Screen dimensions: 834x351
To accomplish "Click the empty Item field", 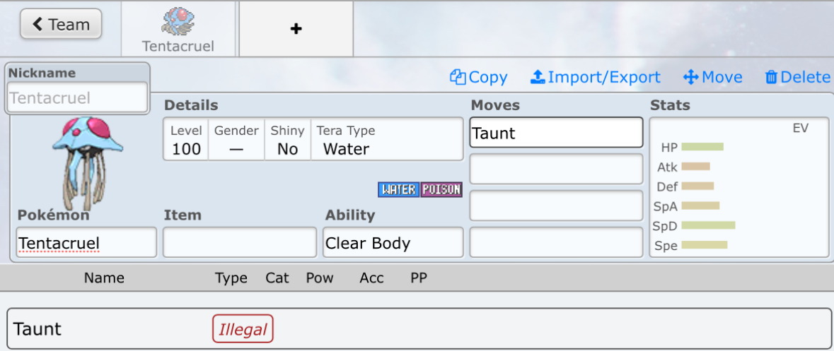I will coord(240,243).
